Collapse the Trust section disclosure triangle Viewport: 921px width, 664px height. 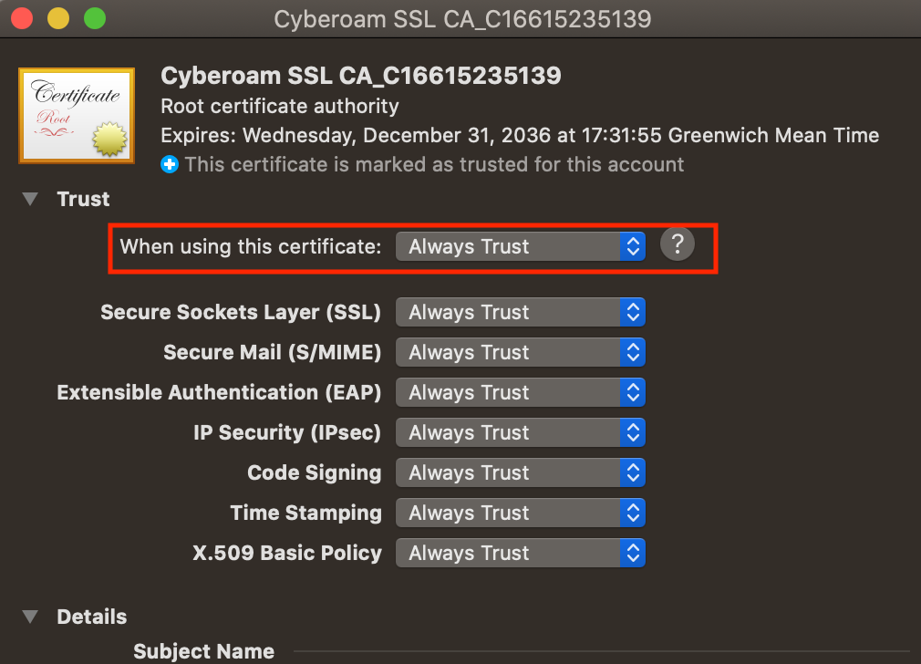pyautogui.click(x=30, y=199)
